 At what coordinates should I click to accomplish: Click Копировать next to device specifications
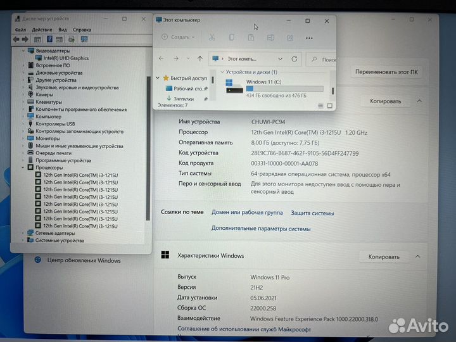tap(385, 101)
